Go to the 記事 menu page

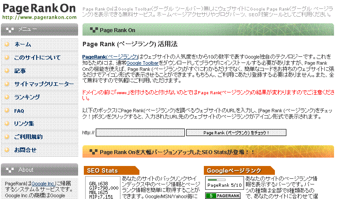[39, 71]
